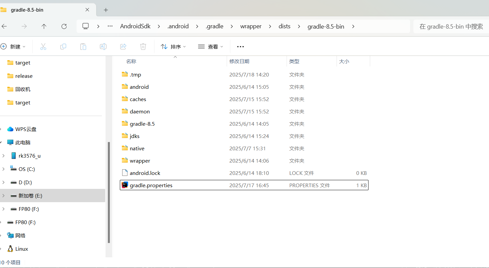Select the Rename icon
The height and width of the screenshot is (268, 489).
click(103, 47)
